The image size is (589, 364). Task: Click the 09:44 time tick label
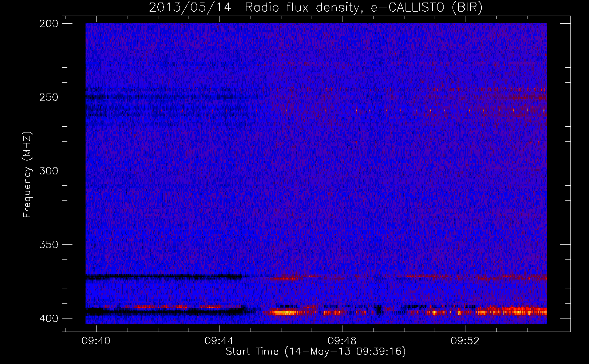219,341
